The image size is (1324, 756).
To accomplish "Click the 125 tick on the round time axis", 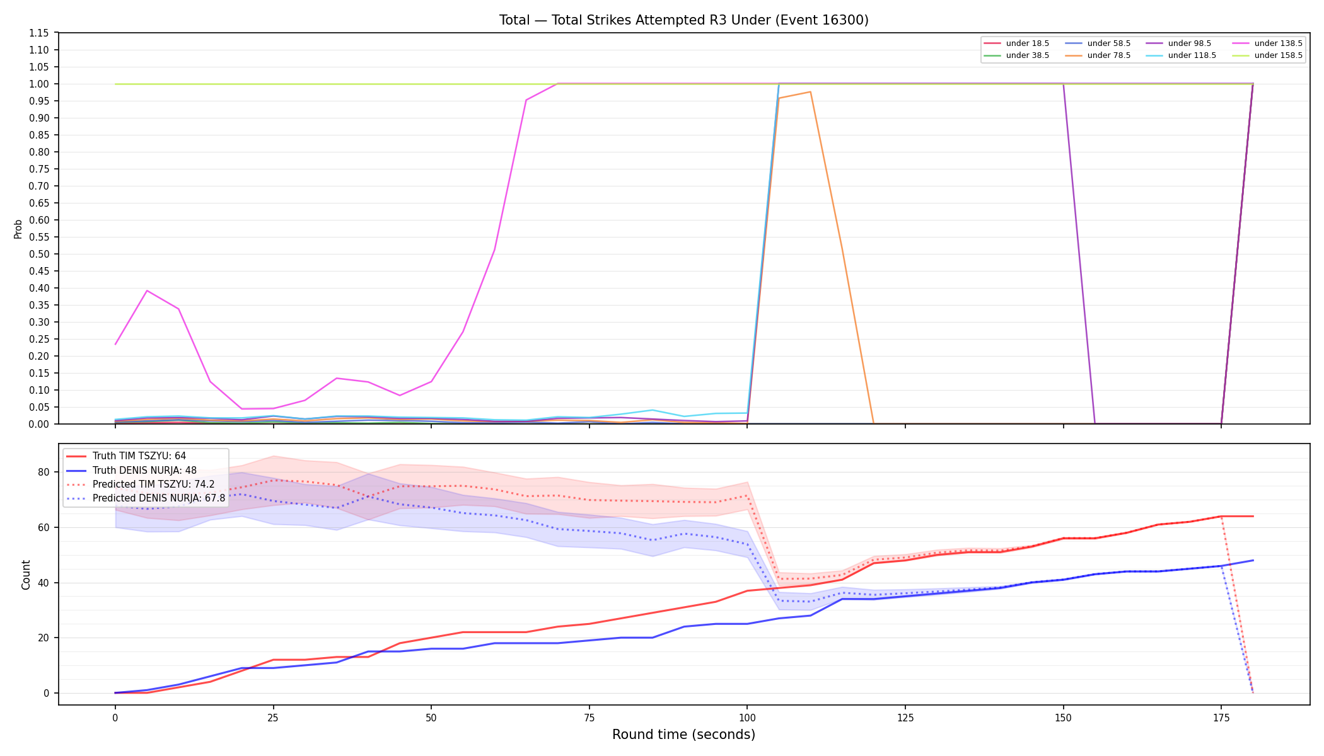I will point(905,717).
